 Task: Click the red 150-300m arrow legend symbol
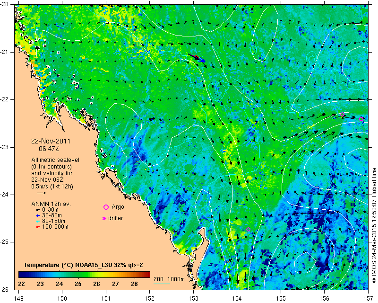[38, 227]
